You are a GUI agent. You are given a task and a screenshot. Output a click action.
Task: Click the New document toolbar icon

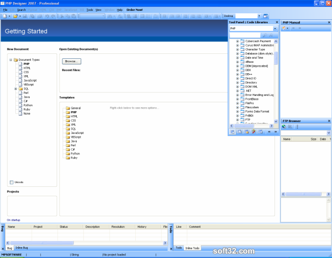click(x=5, y=16)
